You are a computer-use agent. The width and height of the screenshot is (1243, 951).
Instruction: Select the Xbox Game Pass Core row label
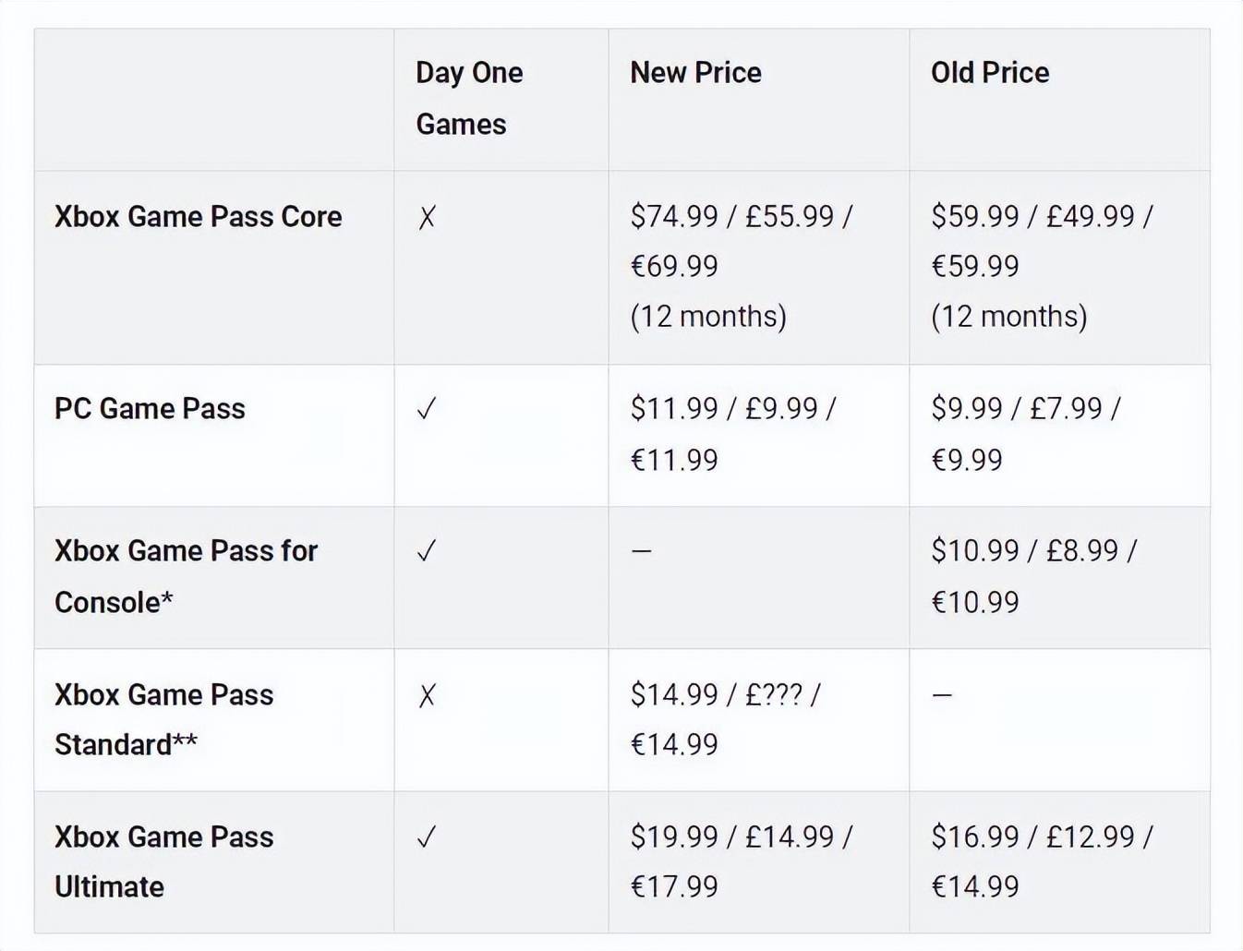pyautogui.click(x=198, y=217)
